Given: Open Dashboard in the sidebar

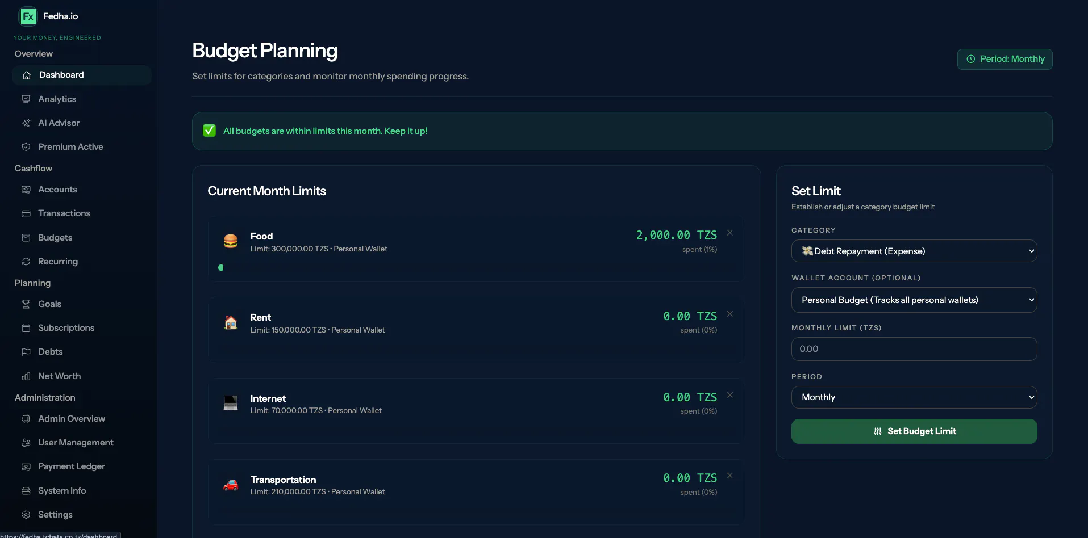Looking at the screenshot, I should (x=81, y=75).
